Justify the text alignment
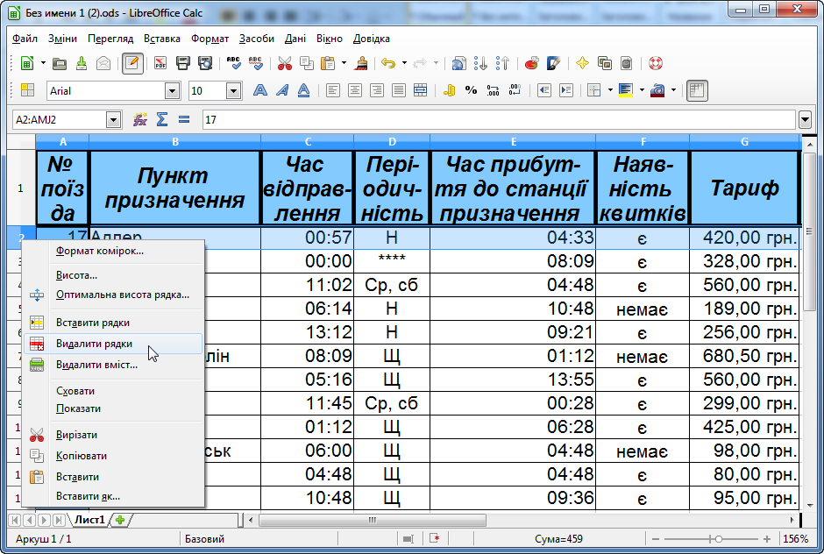The image size is (824, 554). click(399, 90)
